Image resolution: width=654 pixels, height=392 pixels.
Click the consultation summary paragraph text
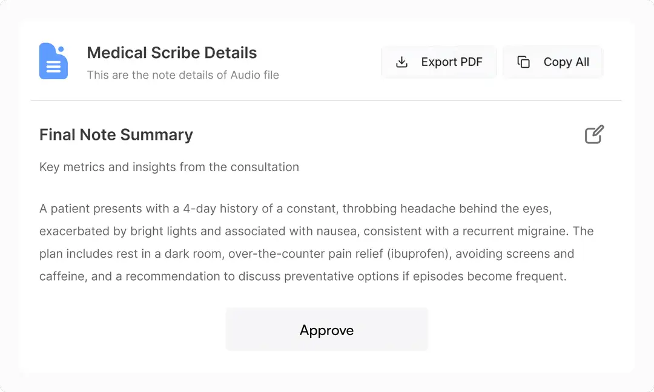(315, 242)
